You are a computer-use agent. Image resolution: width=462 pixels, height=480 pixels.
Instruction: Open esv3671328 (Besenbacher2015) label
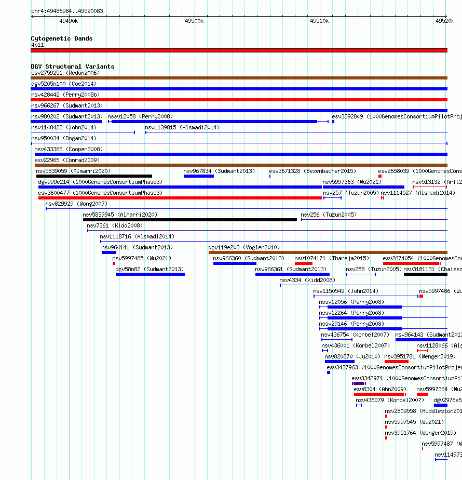point(312,171)
